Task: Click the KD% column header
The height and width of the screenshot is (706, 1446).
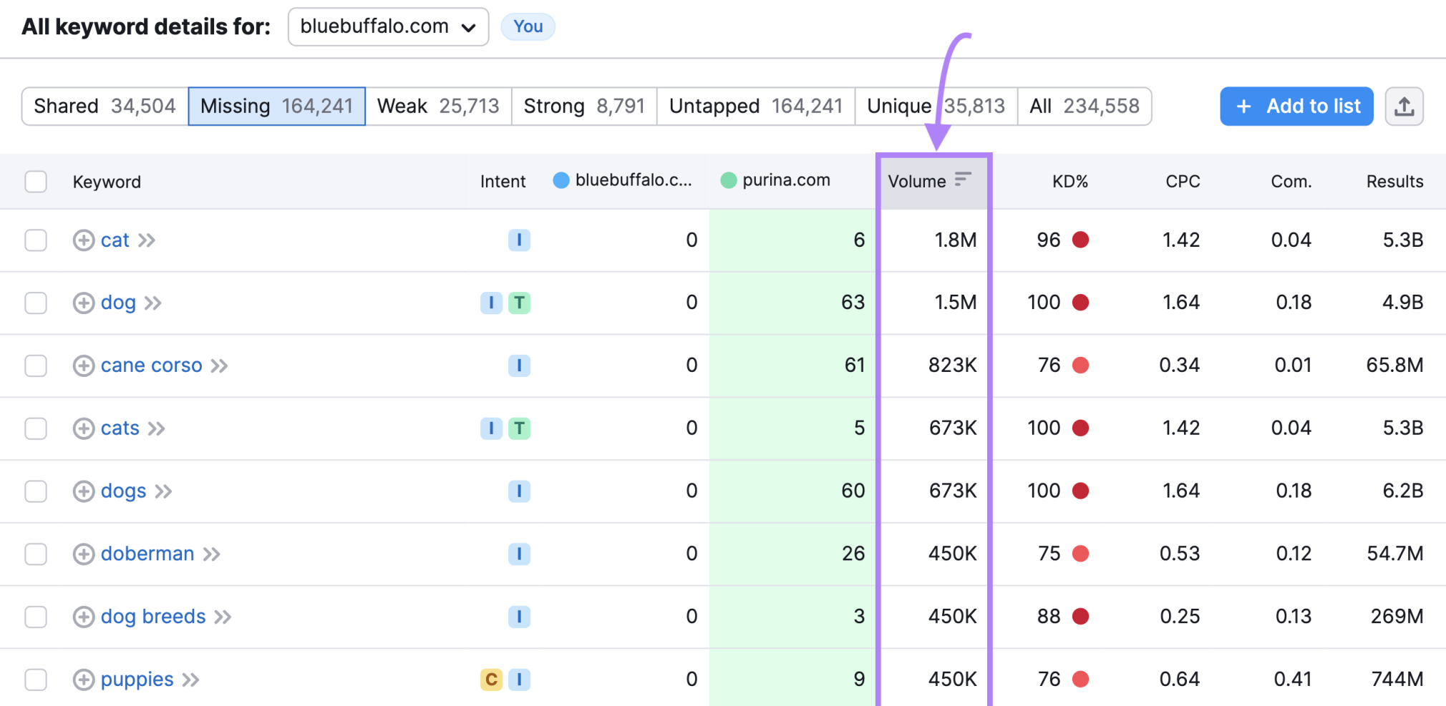Action: coord(1069,182)
